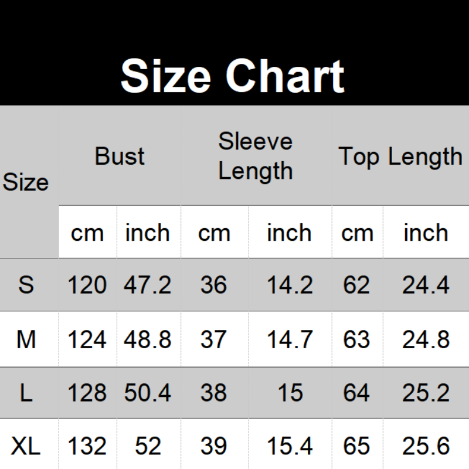The height and width of the screenshot is (469, 469).
Task: Click the inch subheader under Sleeve Length
Action: click(x=290, y=233)
